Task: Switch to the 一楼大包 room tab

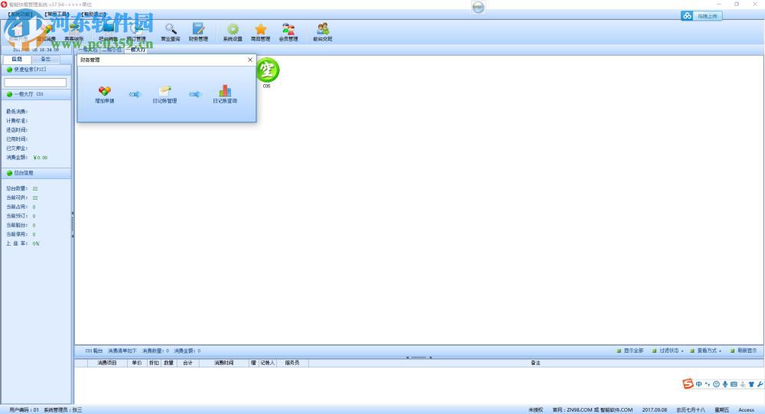Action: [88, 50]
